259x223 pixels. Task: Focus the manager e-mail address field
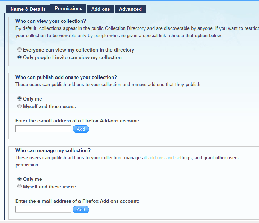pos(43,209)
